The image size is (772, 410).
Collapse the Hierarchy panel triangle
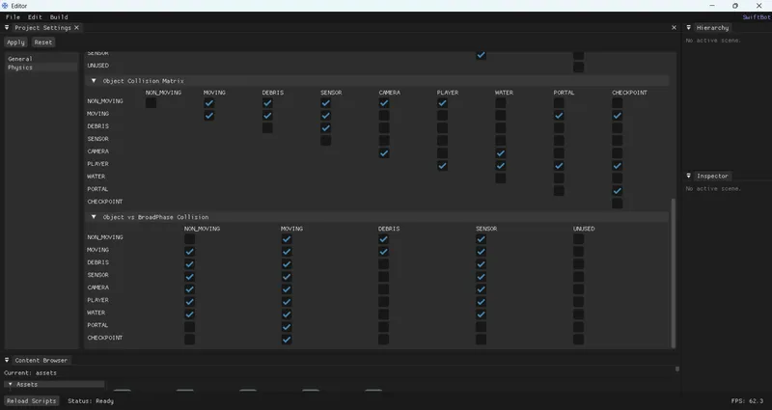pyautogui.click(x=689, y=28)
